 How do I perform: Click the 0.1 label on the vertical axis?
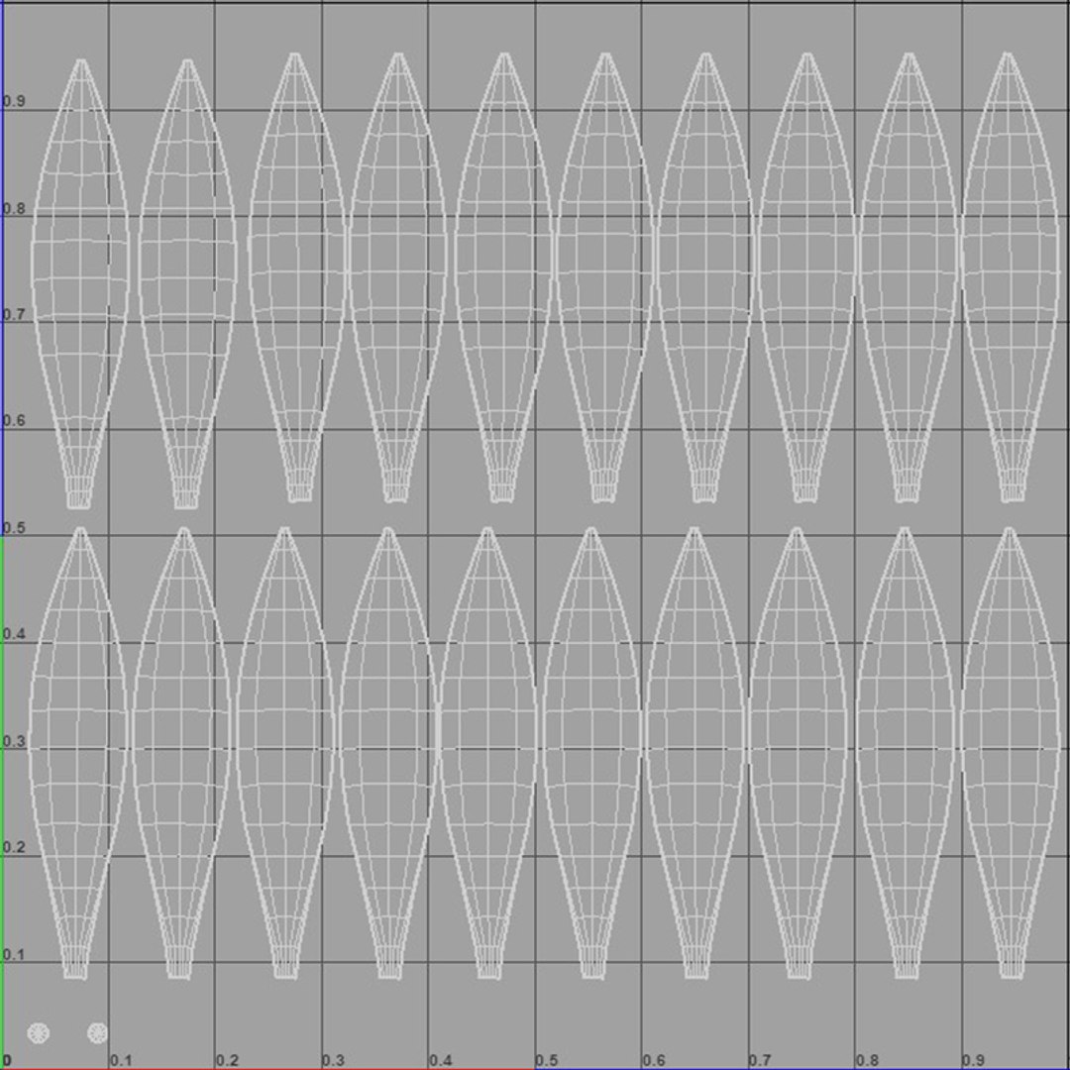click(x=14, y=954)
